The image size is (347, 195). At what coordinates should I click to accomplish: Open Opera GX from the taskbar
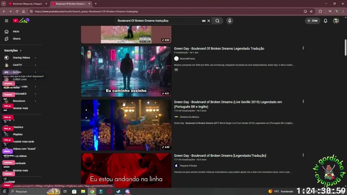(x=110, y=191)
